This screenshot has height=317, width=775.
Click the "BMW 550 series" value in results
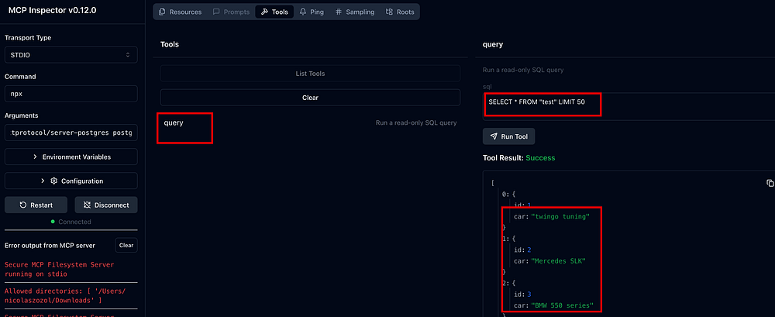click(562, 305)
